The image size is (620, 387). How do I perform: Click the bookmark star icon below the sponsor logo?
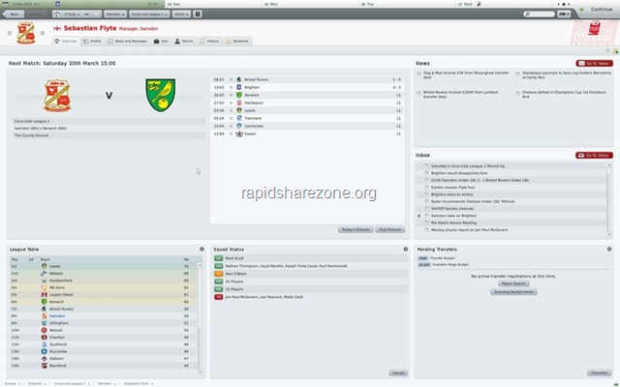[608, 51]
